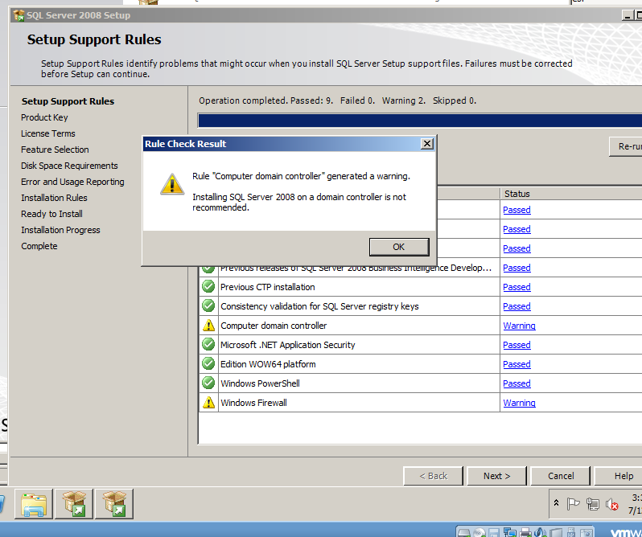Open the Action Center flag icon in system tray

point(573,504)
